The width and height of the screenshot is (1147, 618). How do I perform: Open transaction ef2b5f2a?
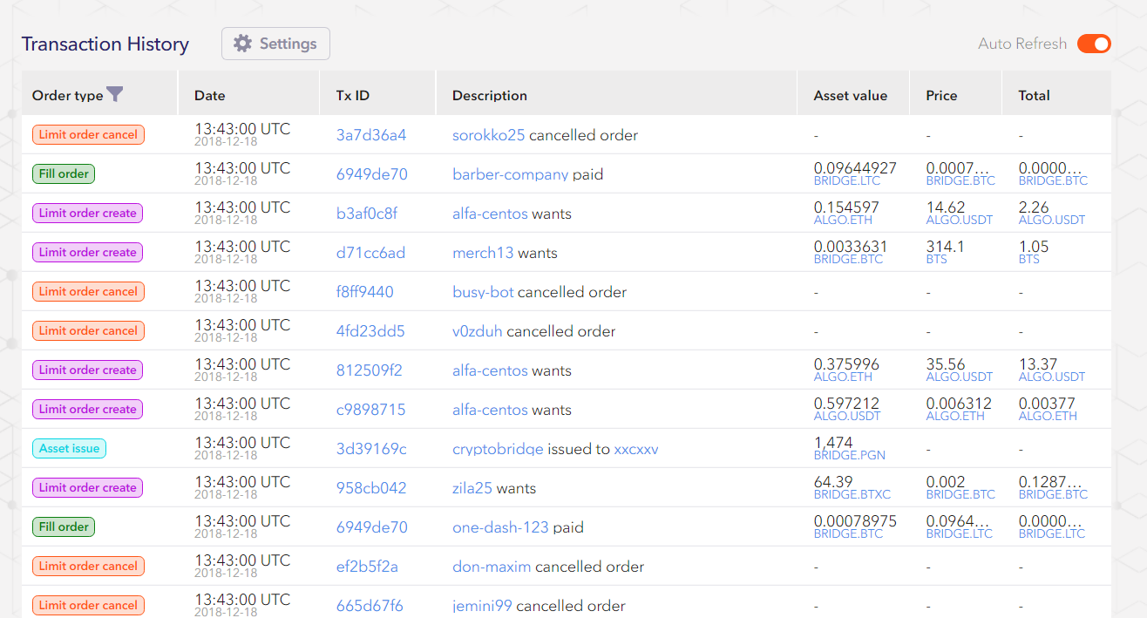tap(367, 567)
